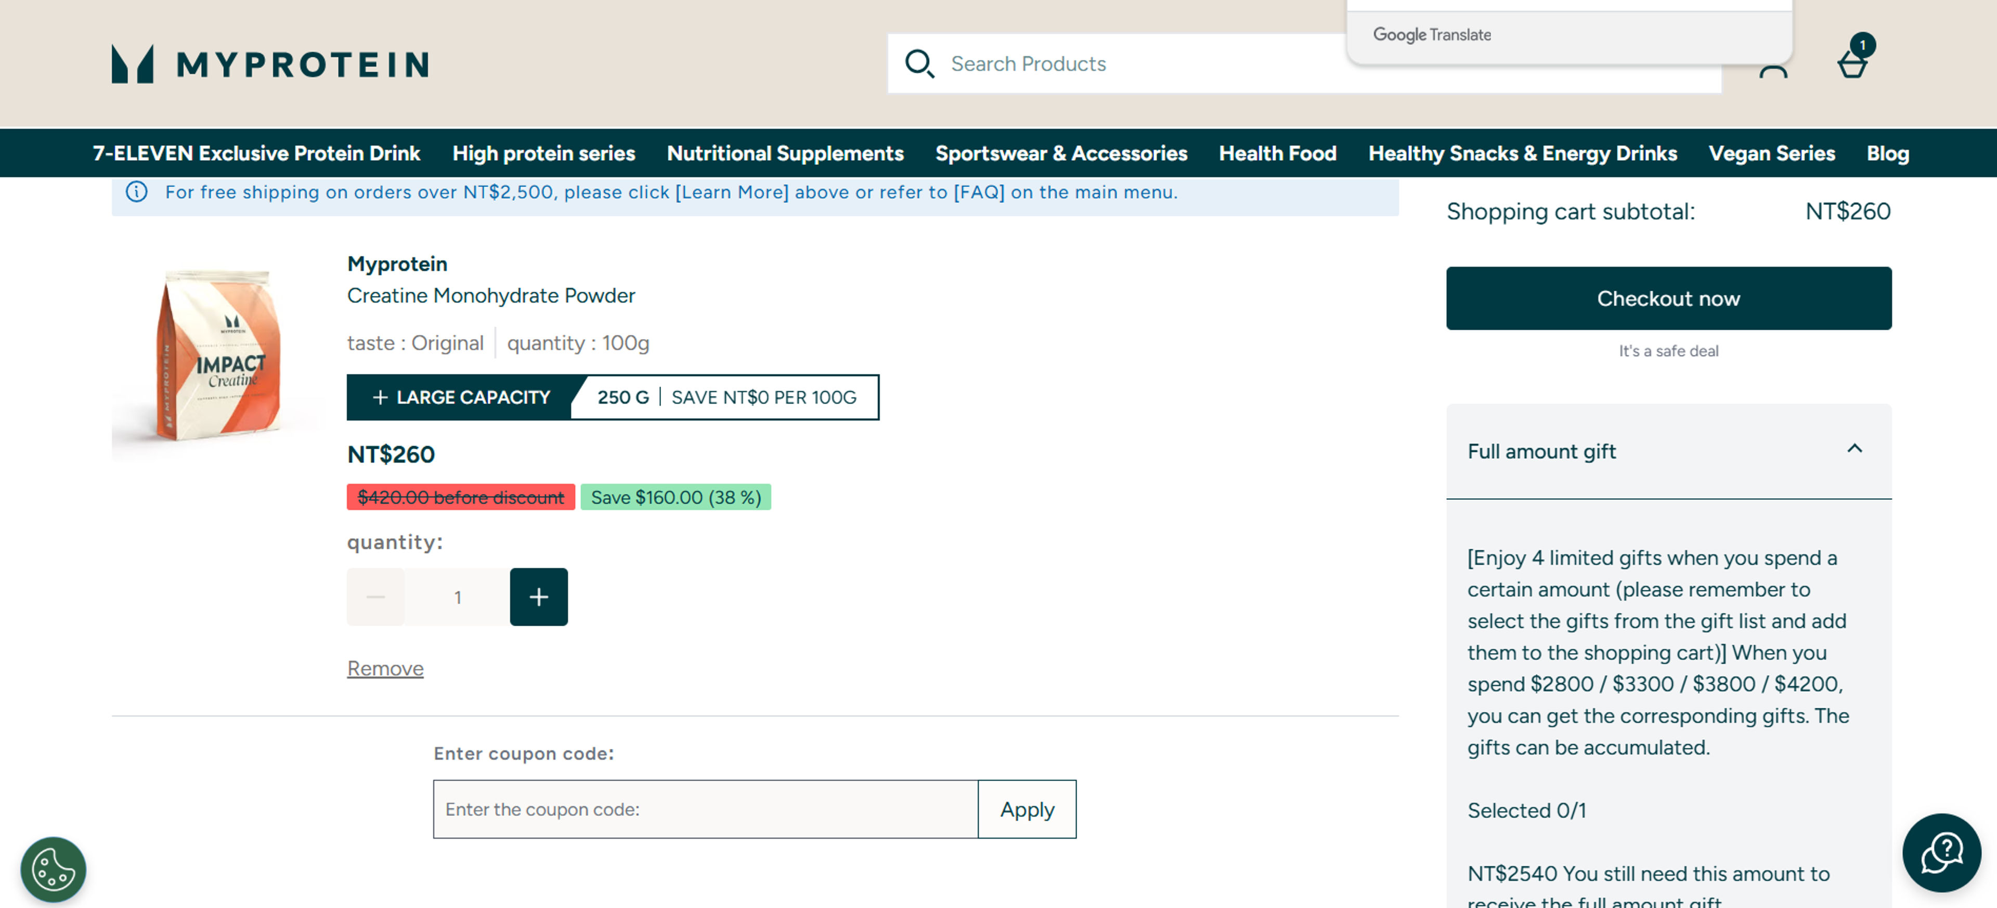1997x908 pixels.
Task: Collapse the Full amount gift section
Action: point(1853,449)
